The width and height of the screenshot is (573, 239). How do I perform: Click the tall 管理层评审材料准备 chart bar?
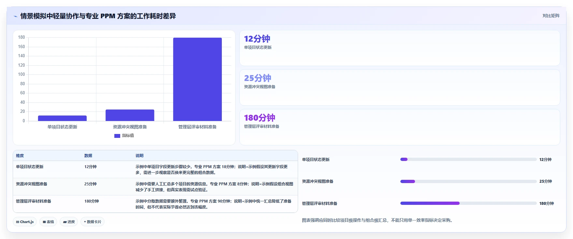coord(197,79)
